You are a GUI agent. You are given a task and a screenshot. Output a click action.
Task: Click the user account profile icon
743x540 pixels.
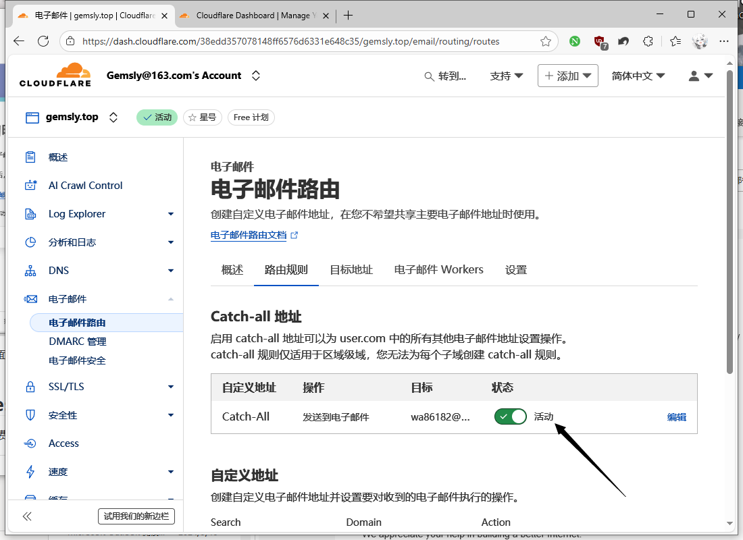(x=700, y=76)
